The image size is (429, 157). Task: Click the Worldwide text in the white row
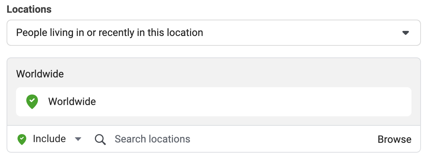(72, 102)
